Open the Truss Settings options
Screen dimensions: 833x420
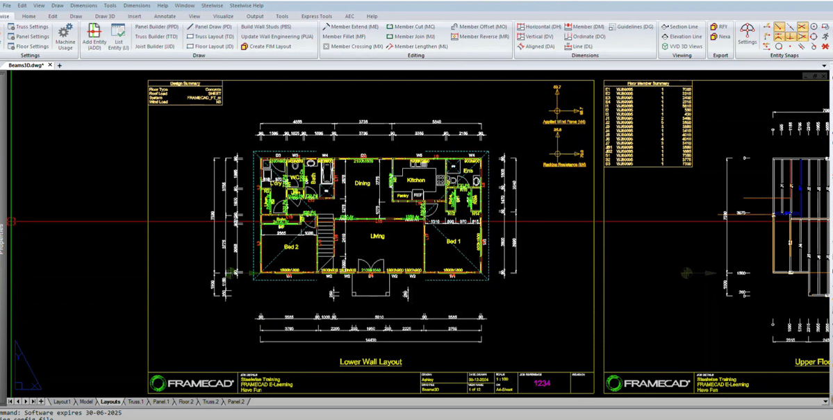28,26
